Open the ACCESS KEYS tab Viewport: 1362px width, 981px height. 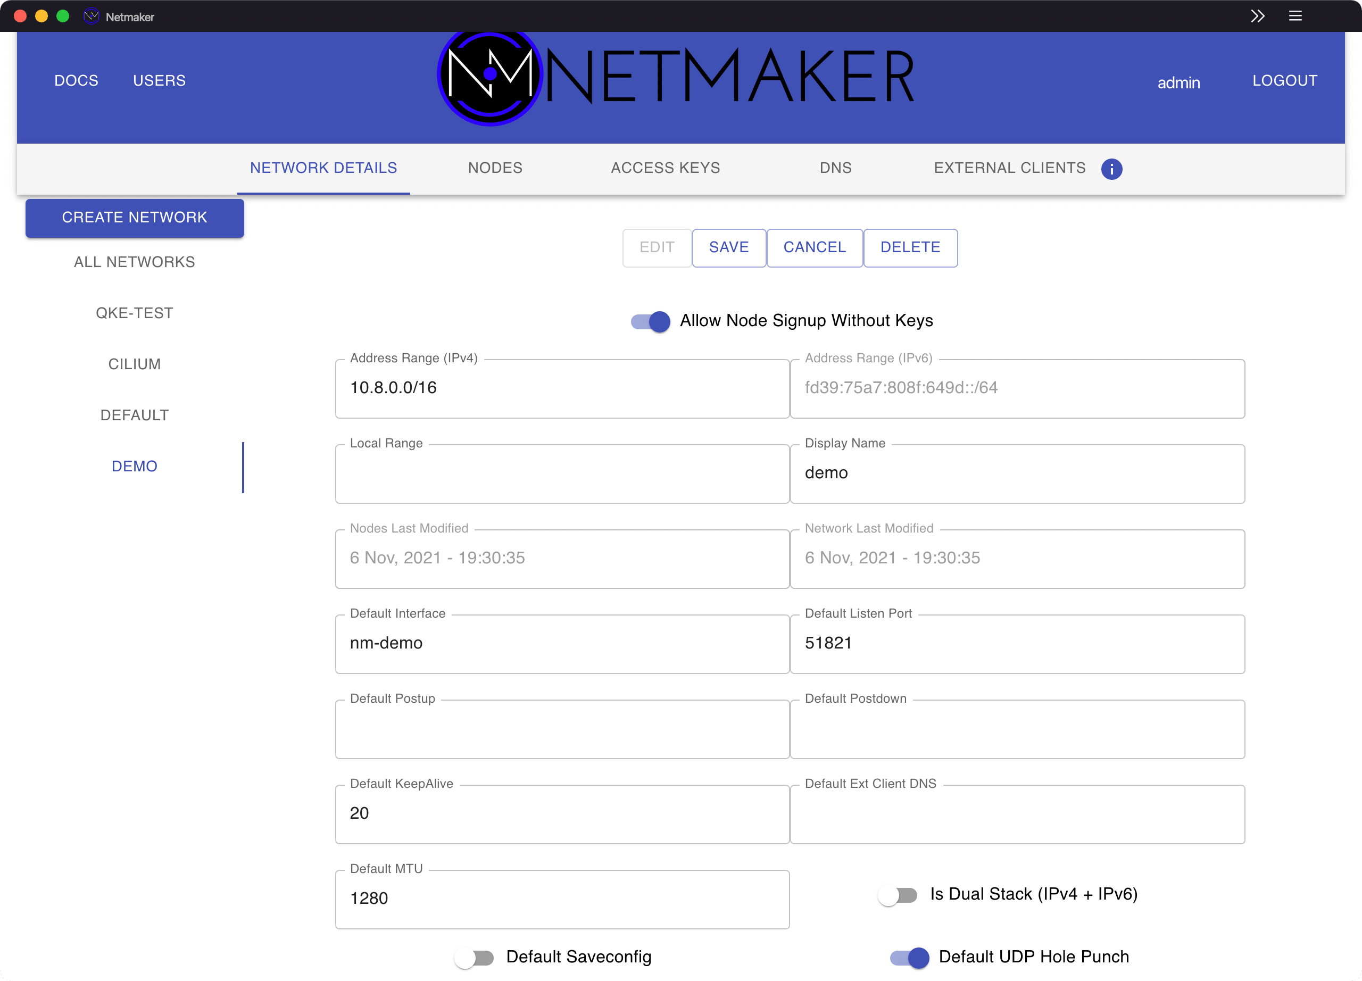[666, 168]
